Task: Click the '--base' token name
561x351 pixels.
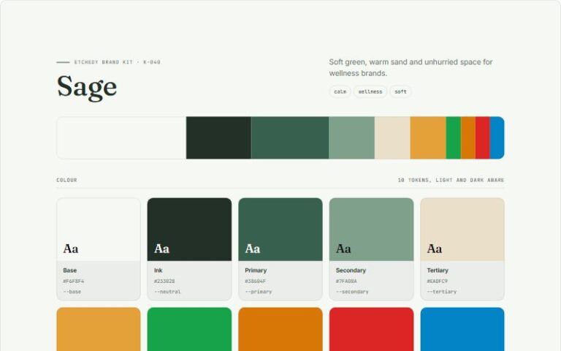Action: coord(72,292)
